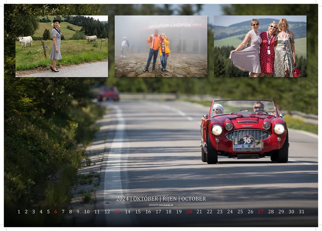Viewport: 322px width, 231px height.
Task: Select red Sunday date 20
Action: [189, 212]
